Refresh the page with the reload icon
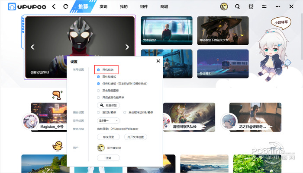Viewport: 303px width, 173px height. [x=66, y=6]
